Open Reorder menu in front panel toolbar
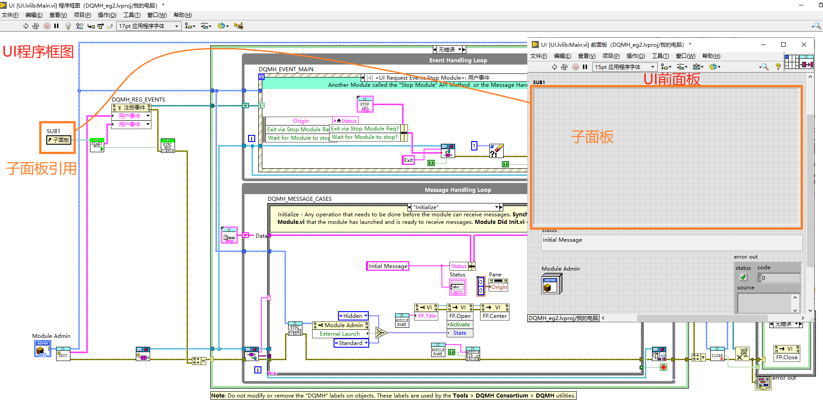 715,67
